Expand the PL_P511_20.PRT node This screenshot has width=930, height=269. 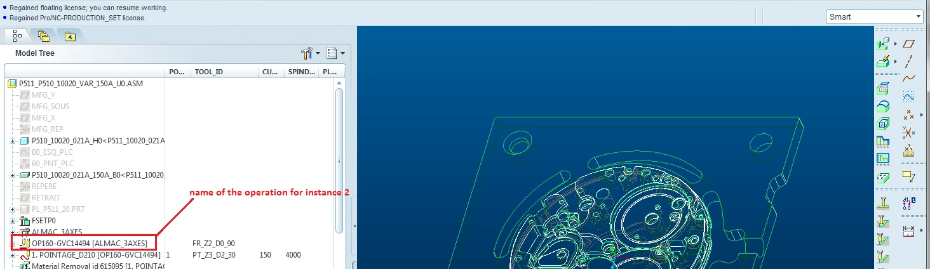[12, 209]
